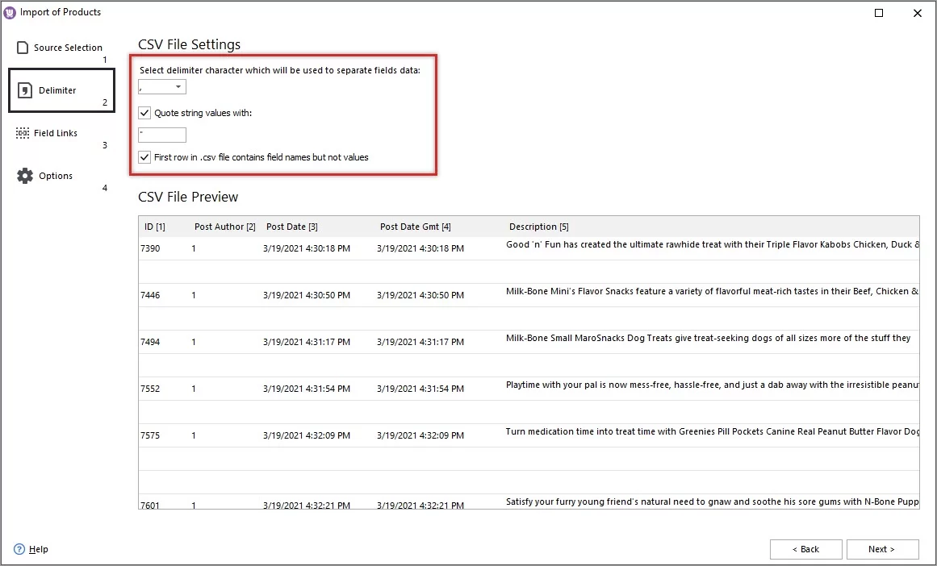Select the preview row with ID 7390
Viewport: 937px width, 566px height.
323,248
